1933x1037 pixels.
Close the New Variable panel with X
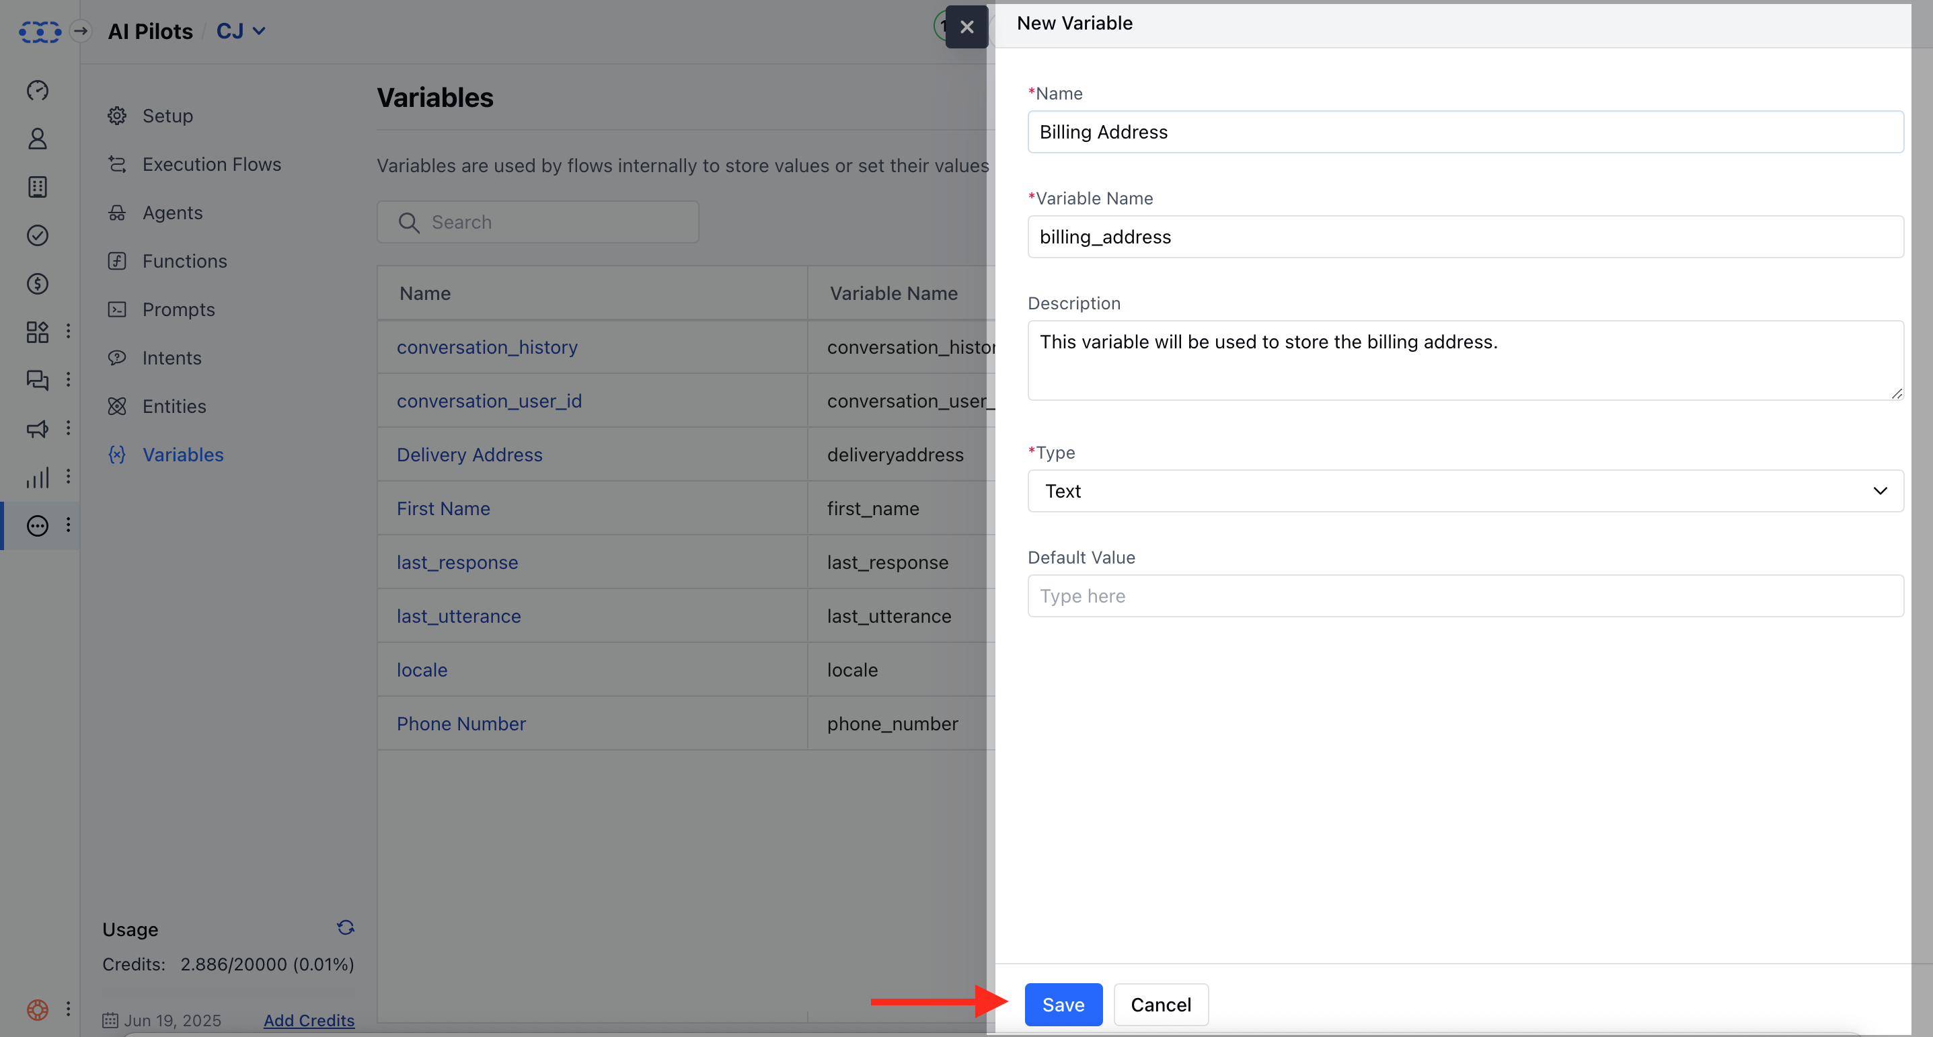[966, 27]
